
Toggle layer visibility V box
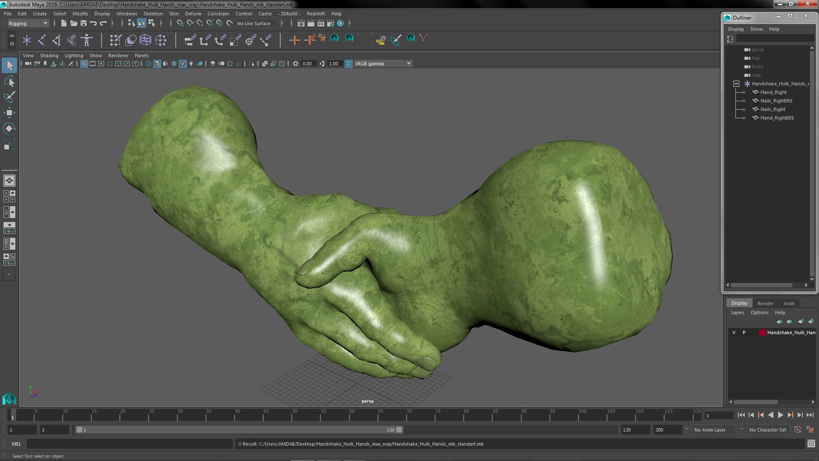[x=734, y=333]
